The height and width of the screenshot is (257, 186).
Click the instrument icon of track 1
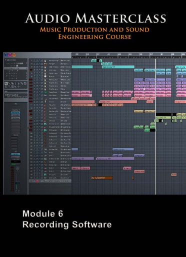[x=45, y=60]
